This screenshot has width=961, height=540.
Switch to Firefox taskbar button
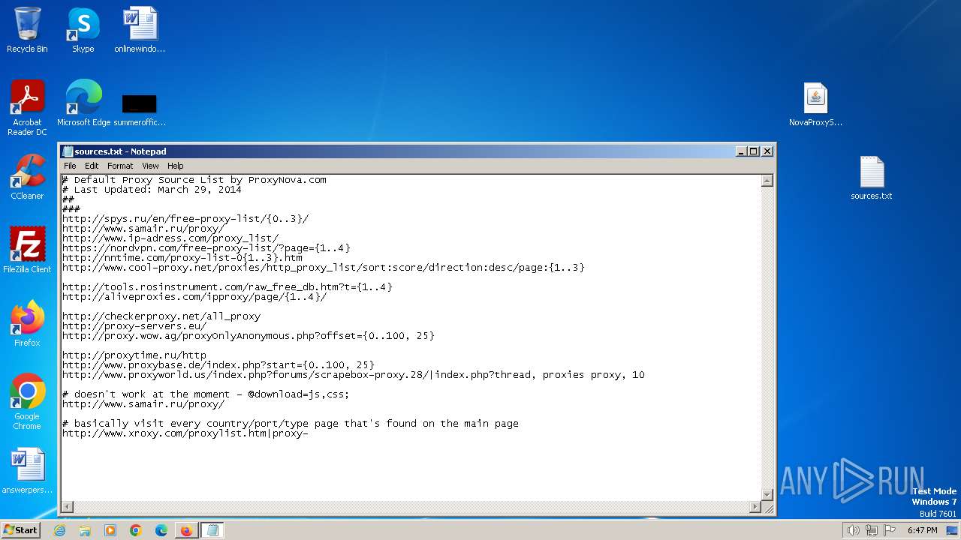pos(186,530)
